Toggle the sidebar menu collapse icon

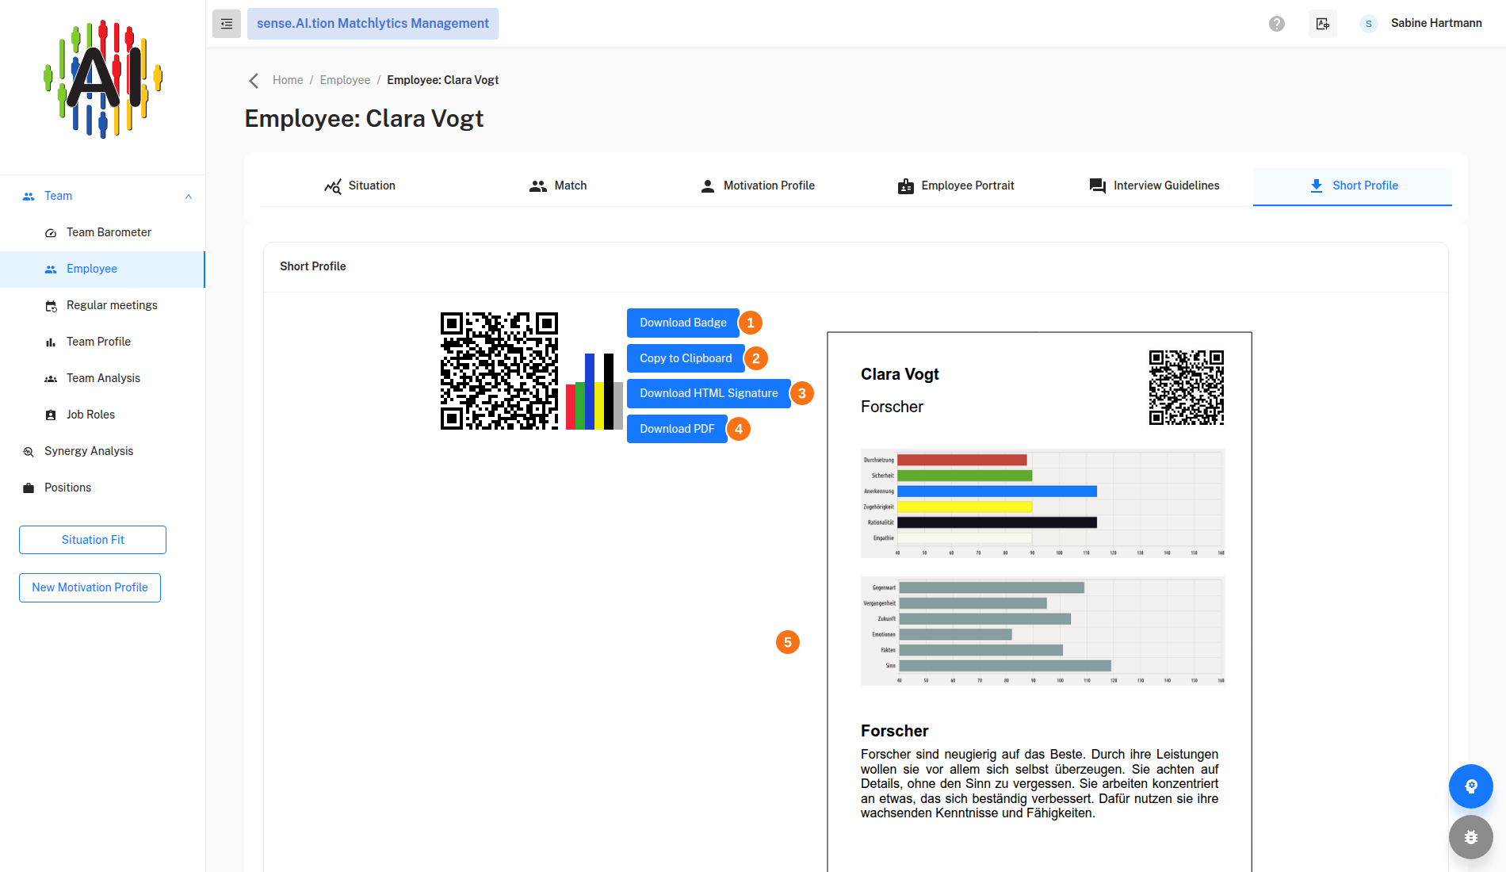pyautogui.click(x=227, y=24)
